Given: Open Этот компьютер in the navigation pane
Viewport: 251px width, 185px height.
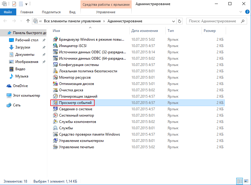Looking at the screenshot, I should coord(26,96).
